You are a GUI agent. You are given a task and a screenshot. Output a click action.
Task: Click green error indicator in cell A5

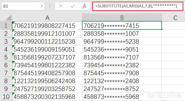click(x=13, y=54)
